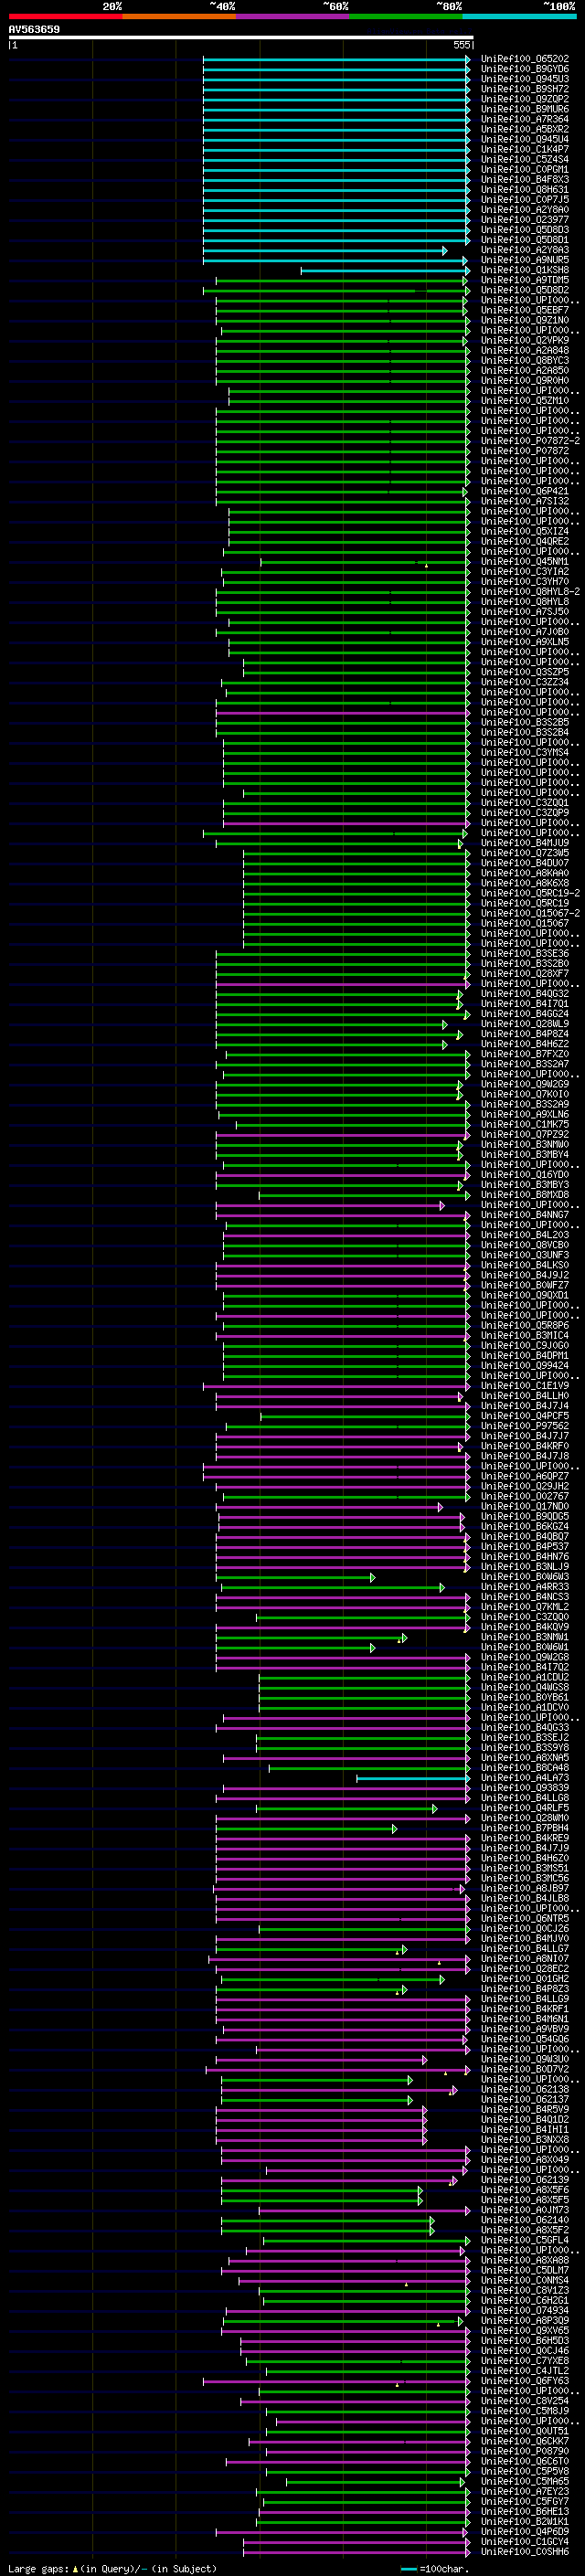
Task: Click the UniRef100_Q8BYC3 label
Action: coord(525,360)
